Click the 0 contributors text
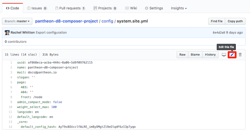Image resolution: width=250 pixels, height=134 pixels. (16, 42)
